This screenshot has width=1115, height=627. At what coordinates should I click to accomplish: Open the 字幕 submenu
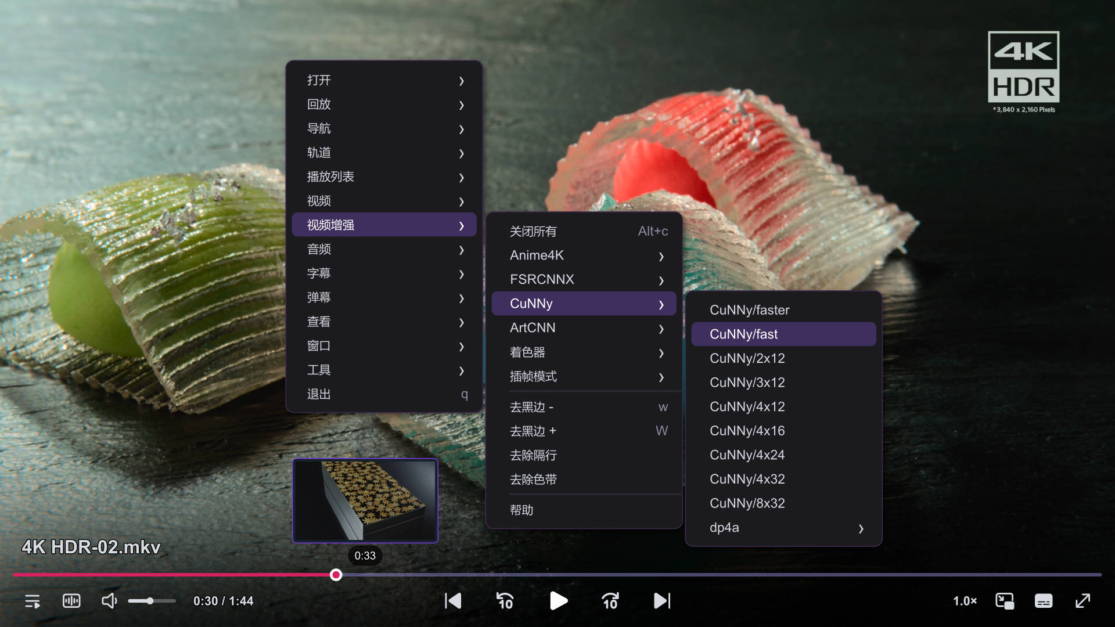(384, 273)
